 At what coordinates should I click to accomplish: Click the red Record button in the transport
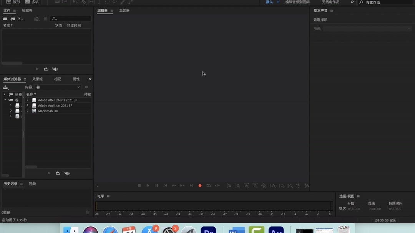point(200,185)
